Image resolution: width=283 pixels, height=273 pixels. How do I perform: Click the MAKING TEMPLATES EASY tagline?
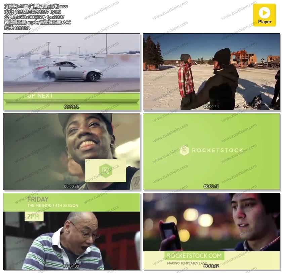[x=187, y=263]
